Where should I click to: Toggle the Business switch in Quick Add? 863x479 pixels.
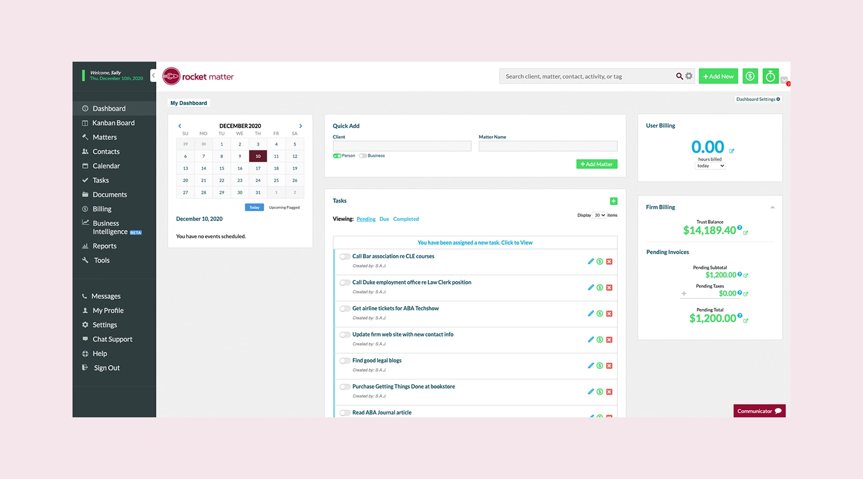pos(363,156)
